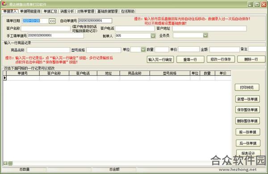Click 输入完一行确定 button

[160, 60]
